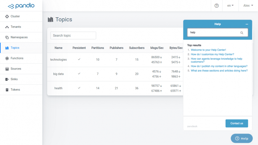This screenshot has height=145, width=258.
Task: Click the Namespaces sidebar icon
Action: pos(7,38)
